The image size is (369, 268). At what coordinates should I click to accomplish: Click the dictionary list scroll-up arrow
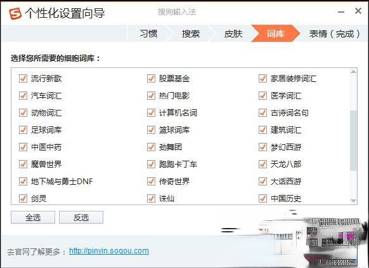353,71
